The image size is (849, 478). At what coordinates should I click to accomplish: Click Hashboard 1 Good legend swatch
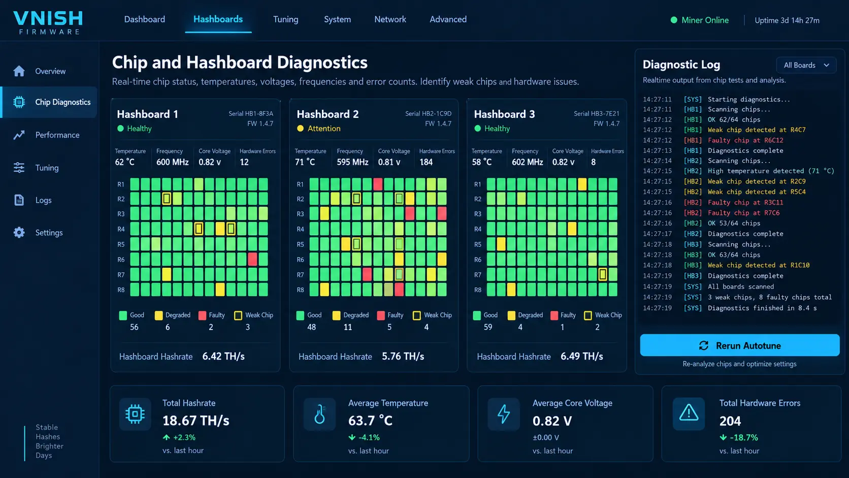(x=123, y=315)
